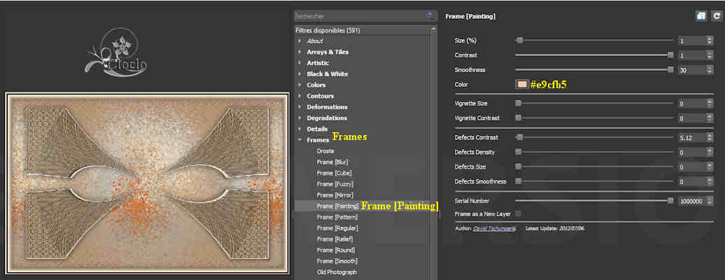Collapse the Frames category

coord(300,140)
